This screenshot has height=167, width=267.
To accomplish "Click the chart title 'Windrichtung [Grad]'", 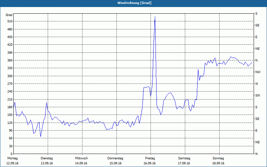I will (x=135, y=3).
